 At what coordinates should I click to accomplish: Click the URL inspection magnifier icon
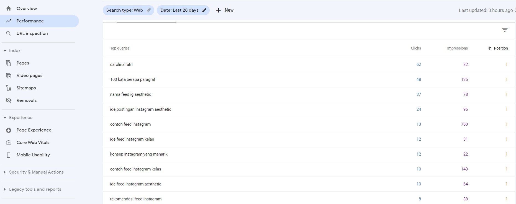click(x=9, y=33)
